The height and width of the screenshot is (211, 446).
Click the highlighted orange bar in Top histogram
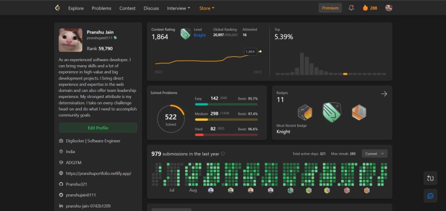pyautogui.click(x=345, y=74)
